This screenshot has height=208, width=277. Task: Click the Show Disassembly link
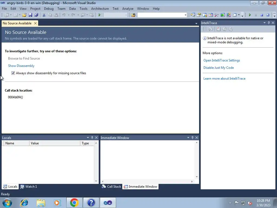(21, 66)
